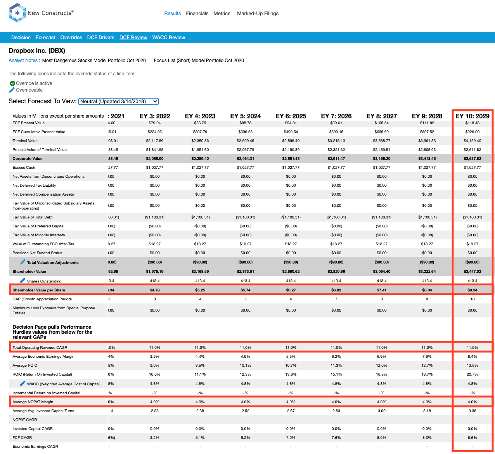The width and height of the screenshot is (495, 454).
Task: Click the FCF CAGR row label
Action: click(x=22, y=437)
